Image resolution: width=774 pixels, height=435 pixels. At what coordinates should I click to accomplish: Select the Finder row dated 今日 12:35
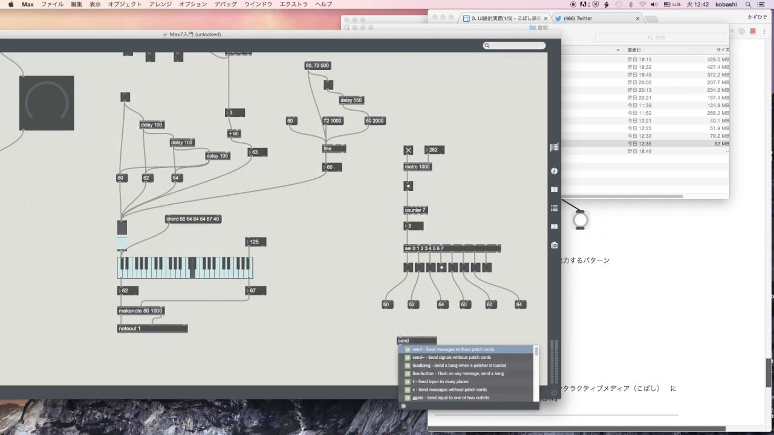click(645, 144)
